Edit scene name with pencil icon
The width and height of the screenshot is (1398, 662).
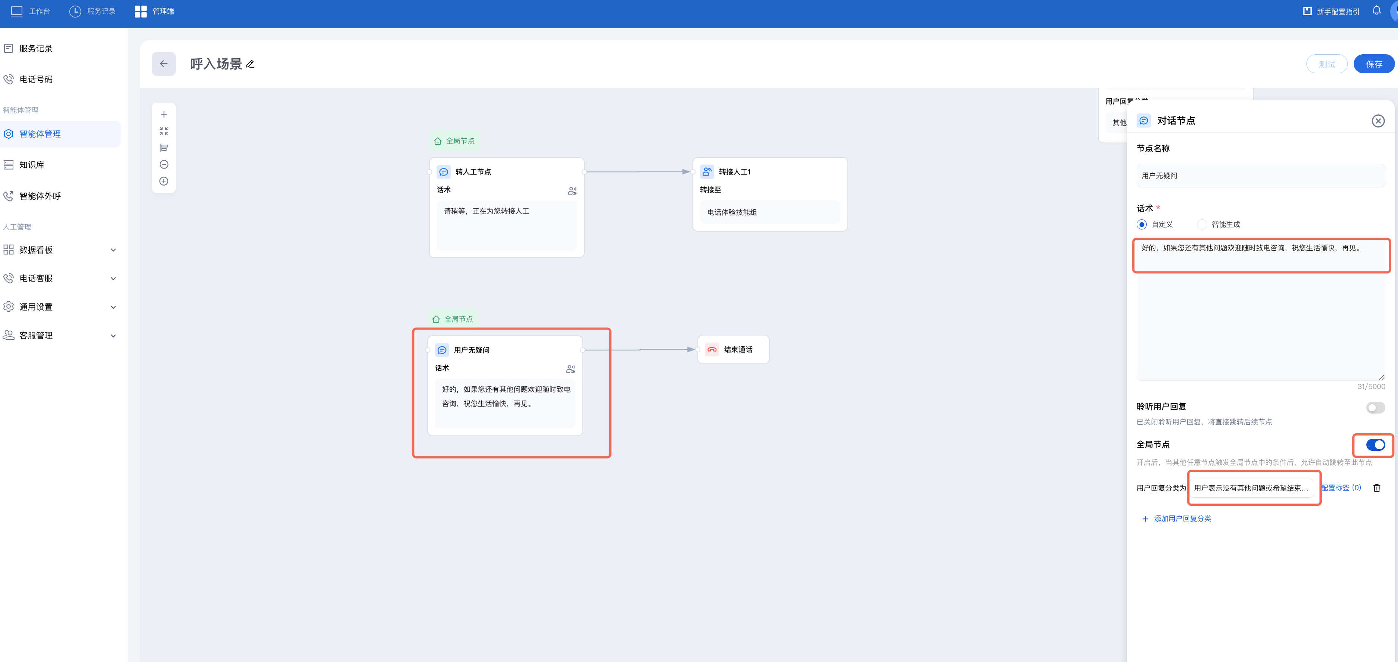(250, 64)
